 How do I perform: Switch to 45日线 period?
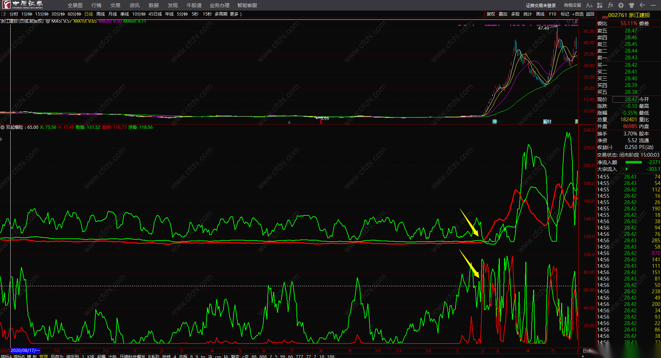tap(155, 14)
